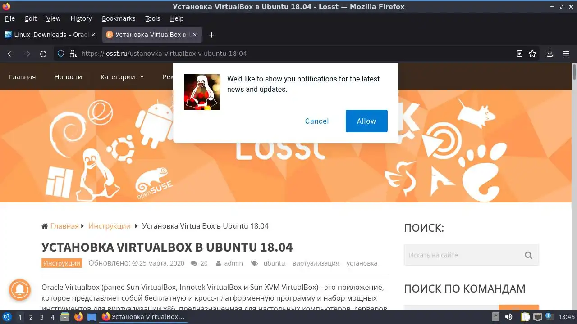Open the downloads panel
This screenshot has height=324, width=577.
(x=550, y=54)
